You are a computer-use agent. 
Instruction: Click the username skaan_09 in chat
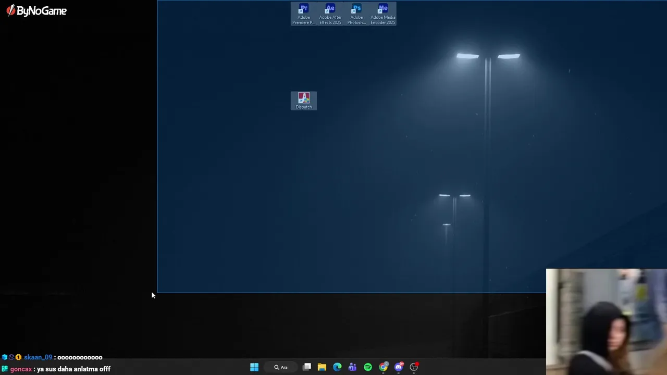coord(38,357)
